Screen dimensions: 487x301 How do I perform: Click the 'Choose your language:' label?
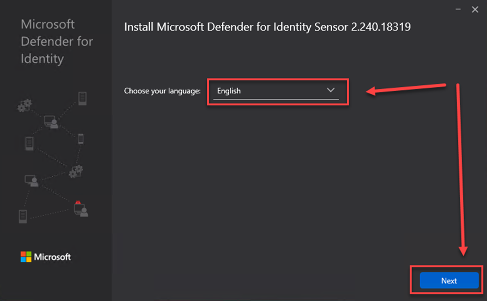pyautogui.click(x=162, y=91)
